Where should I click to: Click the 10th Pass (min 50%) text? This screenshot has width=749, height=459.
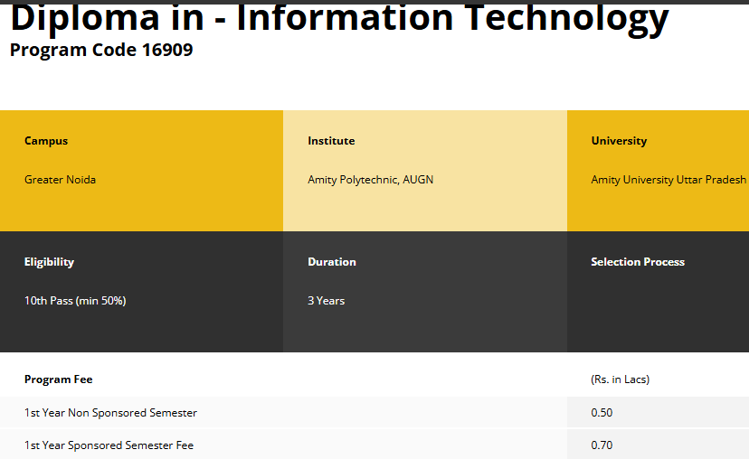tap(75, 301)
